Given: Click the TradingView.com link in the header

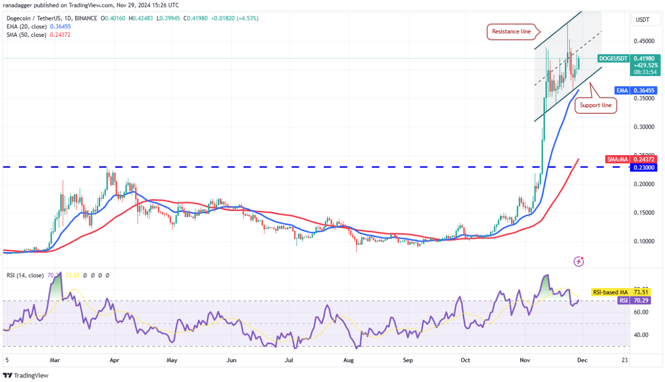Looking at the screenshot, I should (x=86, y=5).
